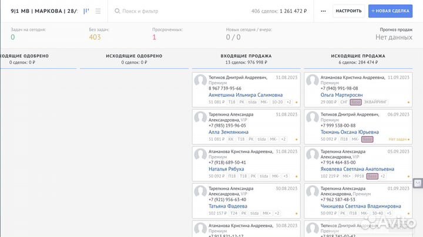Click task status dot on Яковлева card
The width and height of the screenshot is (423, 237).
tap(408, 177)
